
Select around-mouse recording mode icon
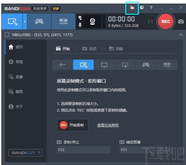point(125,65)
